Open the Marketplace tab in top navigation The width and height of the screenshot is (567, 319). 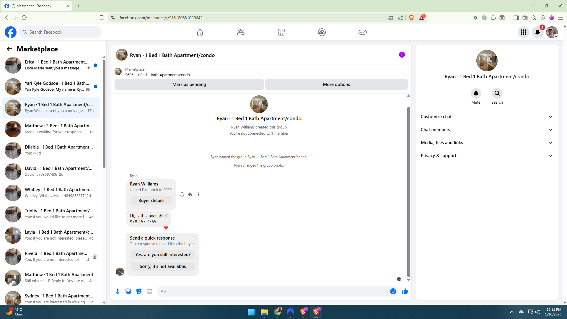point(281,32)
